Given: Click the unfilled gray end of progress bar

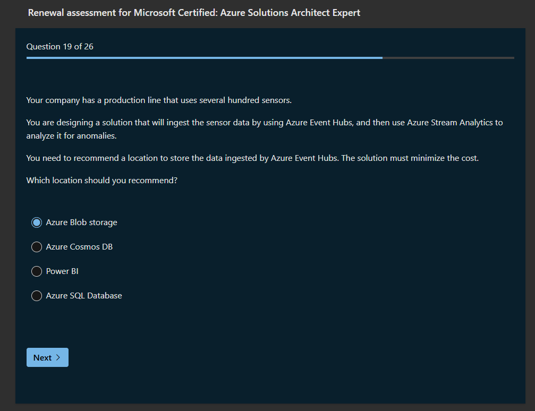Looking at the screenshot, I should click(448, 57).
